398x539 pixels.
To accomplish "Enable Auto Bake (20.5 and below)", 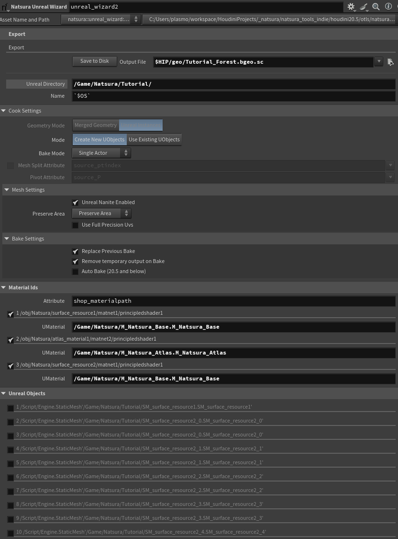I will (76, 271).
